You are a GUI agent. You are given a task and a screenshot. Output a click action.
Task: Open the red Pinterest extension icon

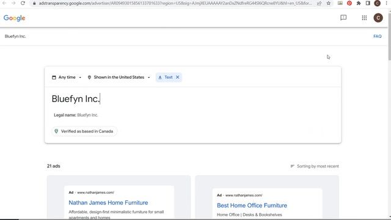click(349, 3)
